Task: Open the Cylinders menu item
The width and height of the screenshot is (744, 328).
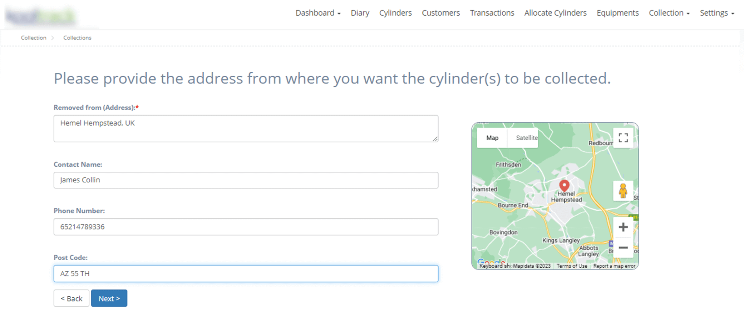Action: coord(395,13)
